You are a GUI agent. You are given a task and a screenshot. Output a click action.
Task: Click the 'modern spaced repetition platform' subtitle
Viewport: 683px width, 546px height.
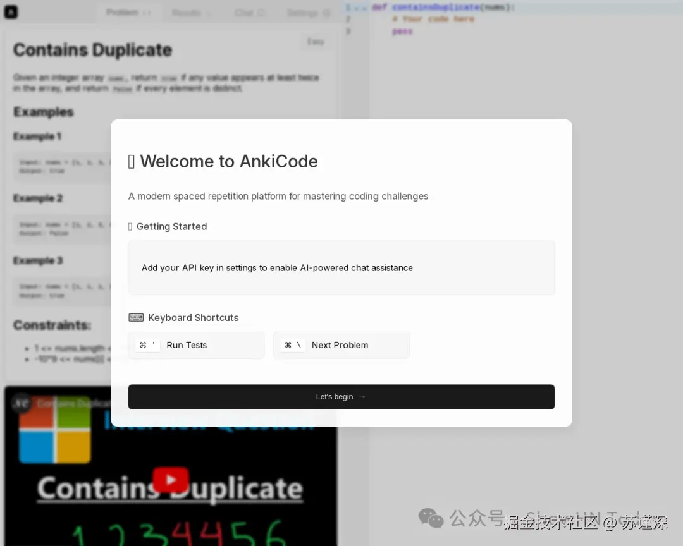[278, 197]
